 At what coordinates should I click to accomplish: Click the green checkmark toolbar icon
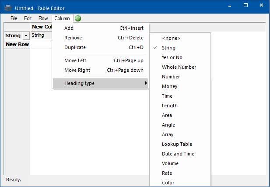click(x=78, y=18)
